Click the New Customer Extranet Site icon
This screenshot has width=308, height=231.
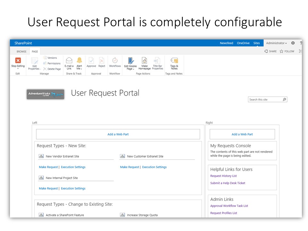(x=122, y=156)
